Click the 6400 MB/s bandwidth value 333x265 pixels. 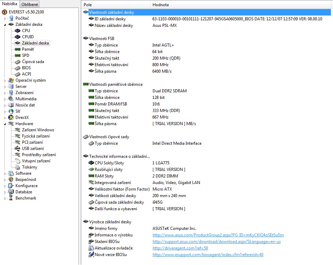pos(162,71)
